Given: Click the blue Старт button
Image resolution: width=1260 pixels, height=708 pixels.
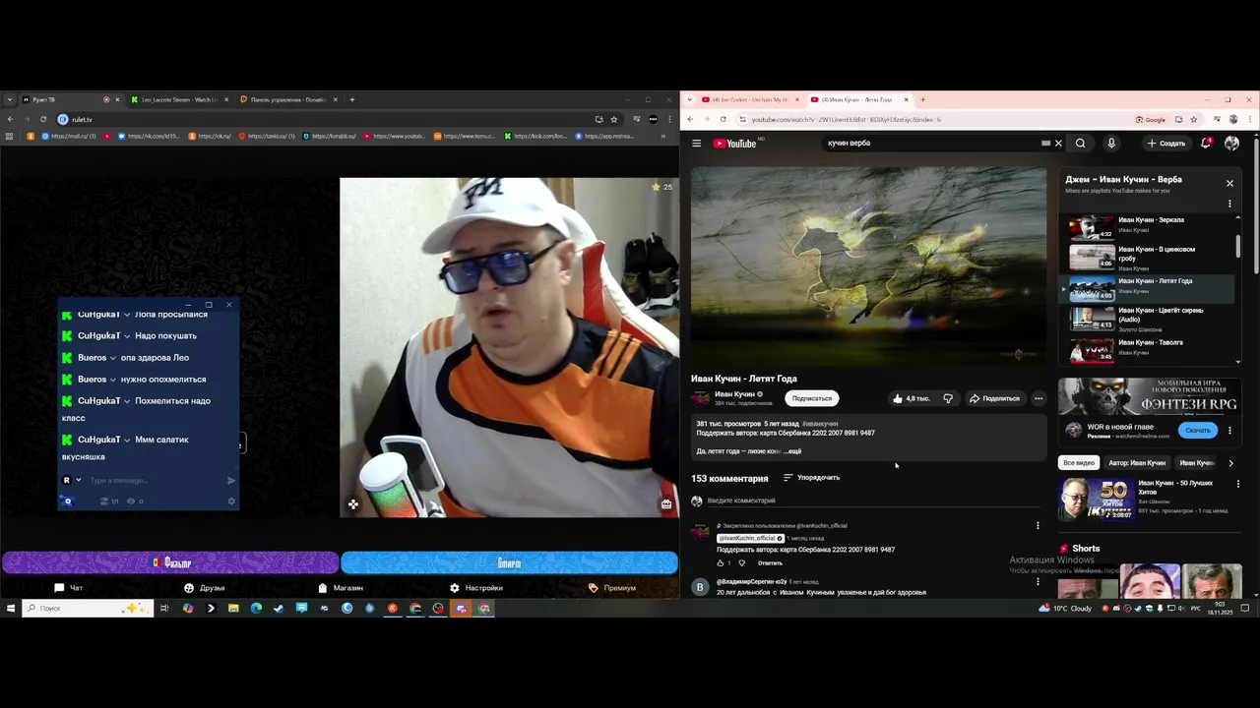Looking at the screenshot, I should [509, 563].
